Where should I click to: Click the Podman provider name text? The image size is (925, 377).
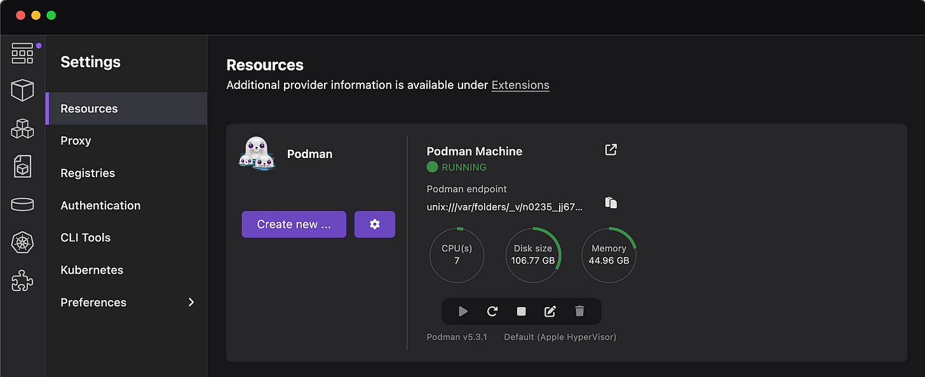click(309, 154)
